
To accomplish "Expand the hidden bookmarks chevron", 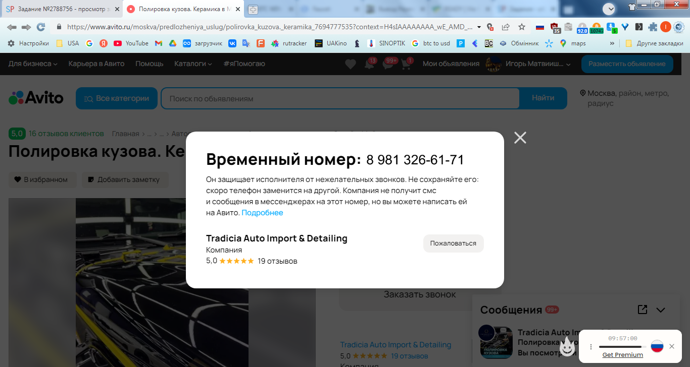I will (x=612, y=43).
